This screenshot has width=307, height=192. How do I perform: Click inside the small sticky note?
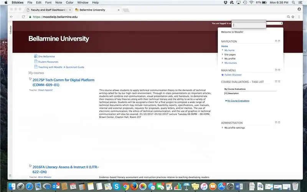[249, 25]
